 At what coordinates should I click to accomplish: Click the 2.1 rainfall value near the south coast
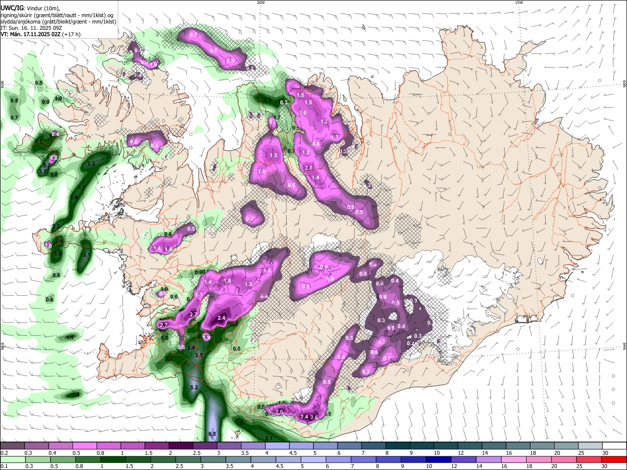[268, 438]
